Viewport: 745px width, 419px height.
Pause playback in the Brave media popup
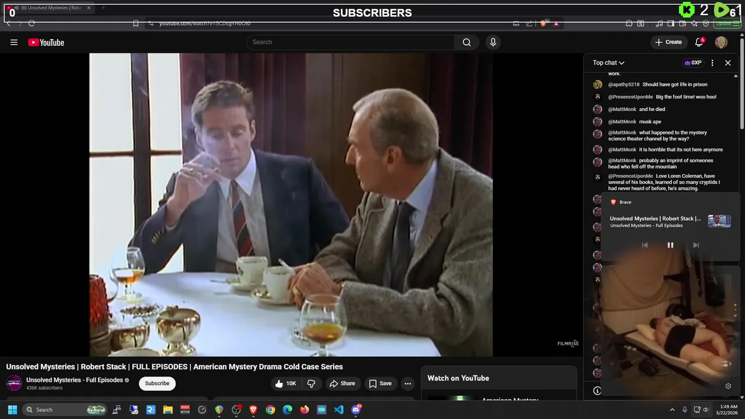point(670,245)
